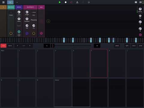Open the hamburger main menu
This screenshot has height=108, width=144.
pos(3,2)
